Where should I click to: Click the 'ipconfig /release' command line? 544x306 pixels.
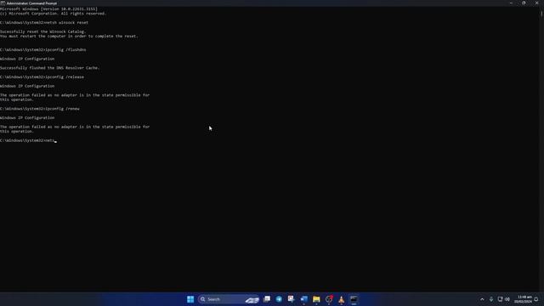pyautogui.click(x=42, y=77)
